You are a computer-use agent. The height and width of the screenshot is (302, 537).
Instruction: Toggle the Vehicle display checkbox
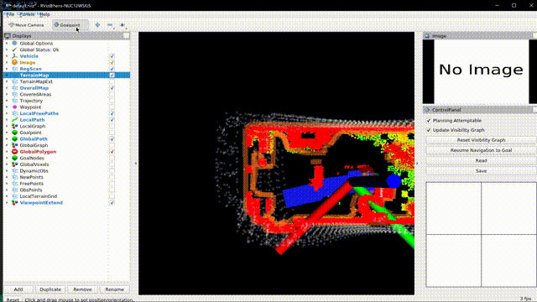[112, 56]
